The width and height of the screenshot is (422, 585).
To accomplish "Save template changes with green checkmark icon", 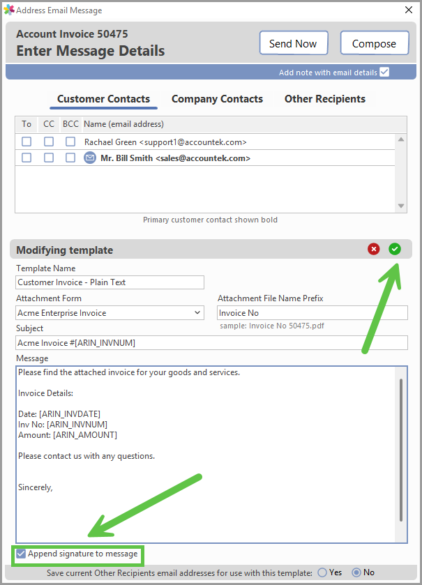I will [395, 249].
